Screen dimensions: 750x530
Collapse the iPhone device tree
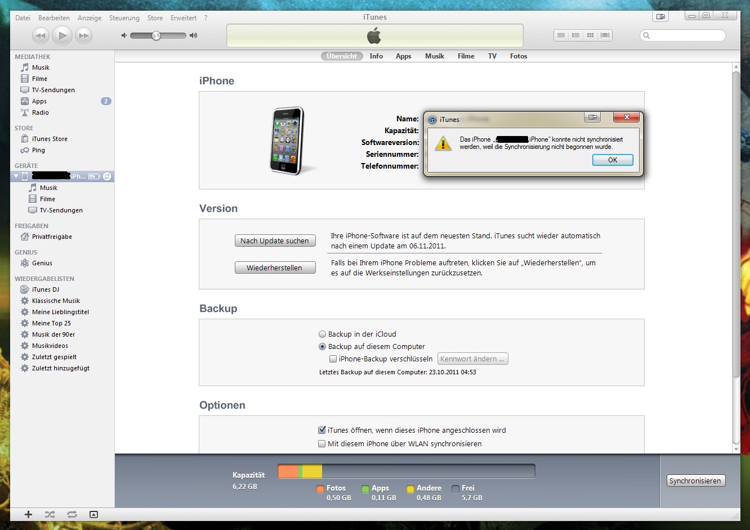coord(16,176)
